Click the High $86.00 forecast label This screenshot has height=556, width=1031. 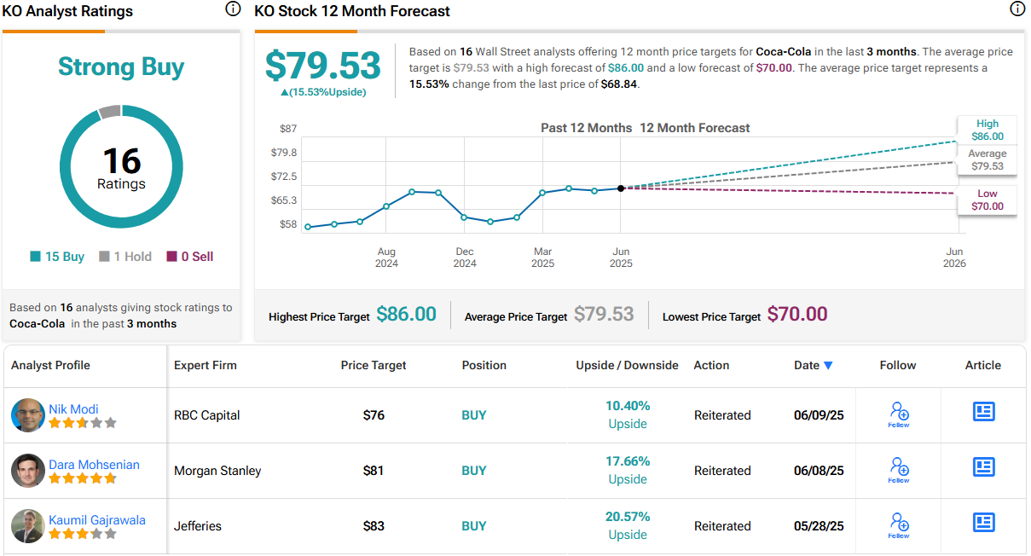[988, 130]
